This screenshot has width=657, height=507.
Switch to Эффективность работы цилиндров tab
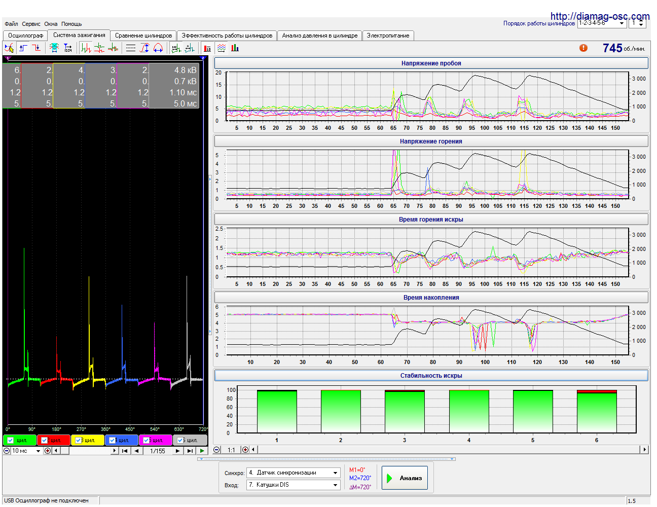pyautogui.click(x=227, y=35)
